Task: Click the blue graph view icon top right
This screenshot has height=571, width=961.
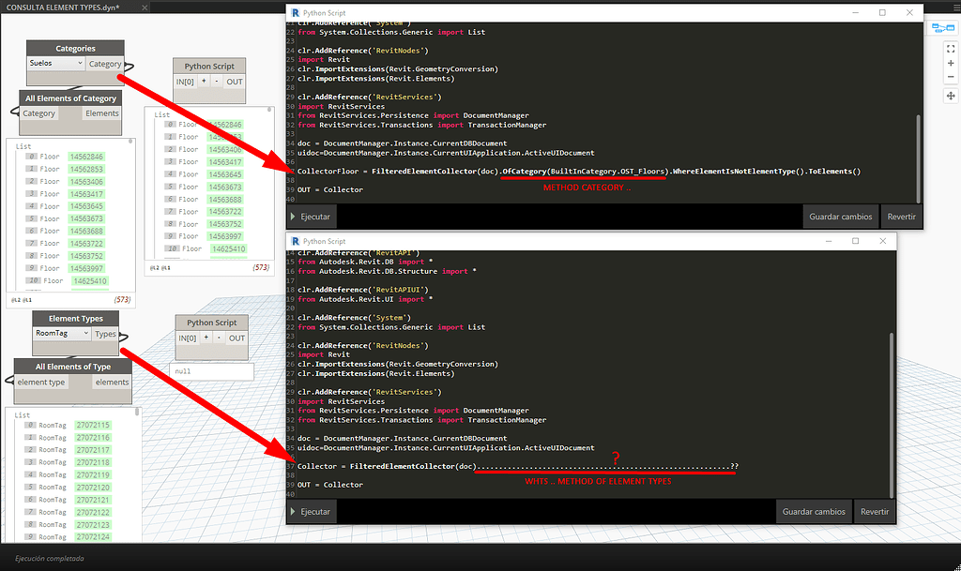Action: 942,28
